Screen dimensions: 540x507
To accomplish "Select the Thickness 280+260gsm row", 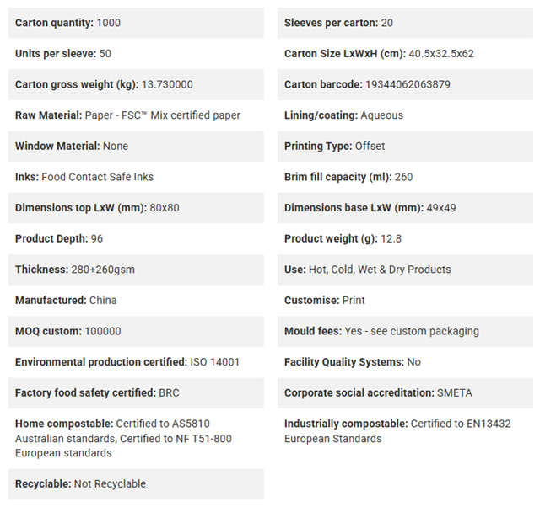I will (136, 270).
